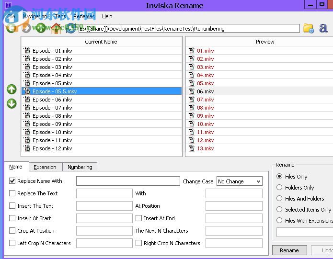Image resolution: width=333 pixels, height=259 pixels.
Task: Open the Help menu
Action: click(x=107, y=16)
